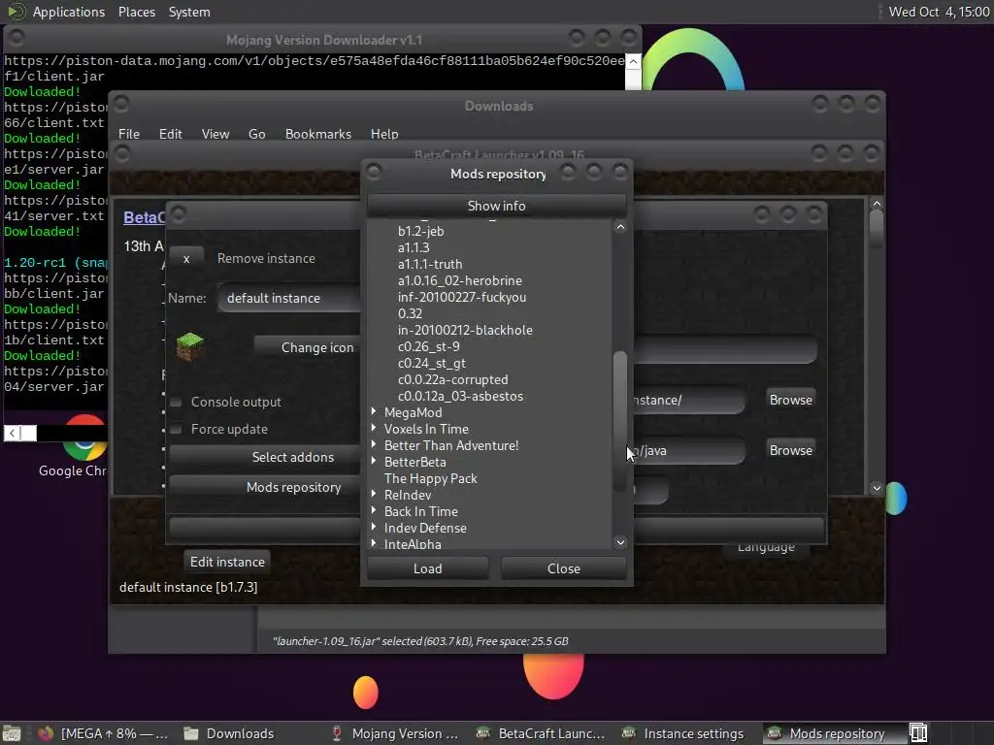
Task: Select 'a1.0.16_02-herobrine' in mods list
Action: [x=459, y=280]
